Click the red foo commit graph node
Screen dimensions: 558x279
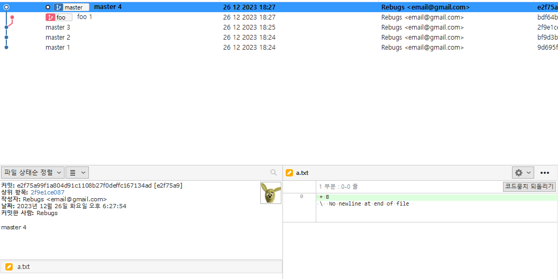coord(13,17)
